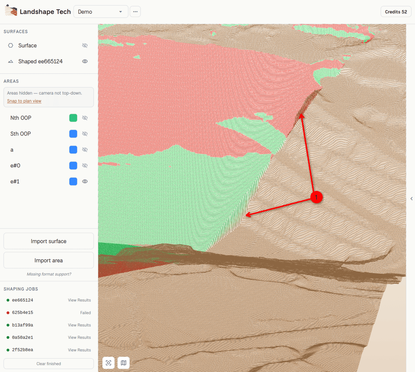
Task: Select the Surface row label
Action: pyautogui.click(x=28, y=45)
